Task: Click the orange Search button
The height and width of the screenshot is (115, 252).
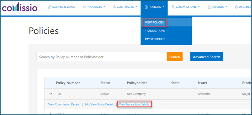Action: point(175,57)
